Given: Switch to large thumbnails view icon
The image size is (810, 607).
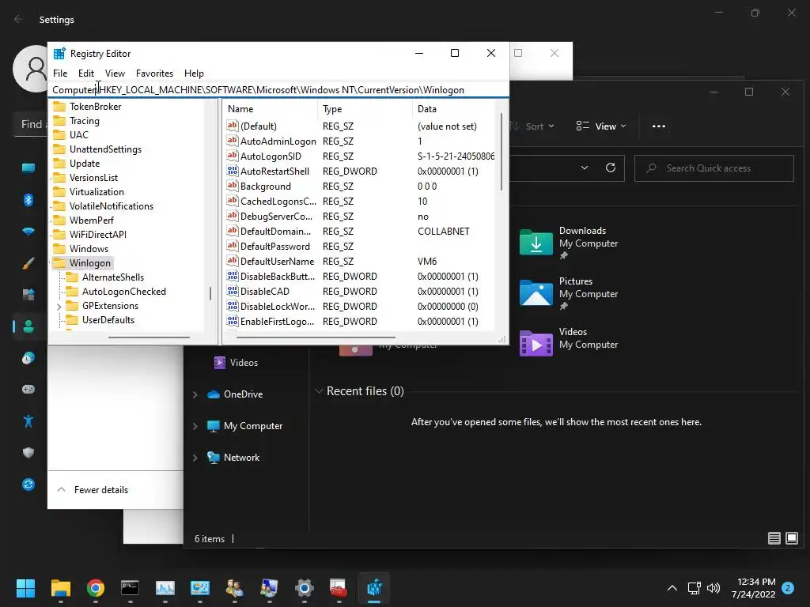Looking at the screenshot, I should pos(791,538).
